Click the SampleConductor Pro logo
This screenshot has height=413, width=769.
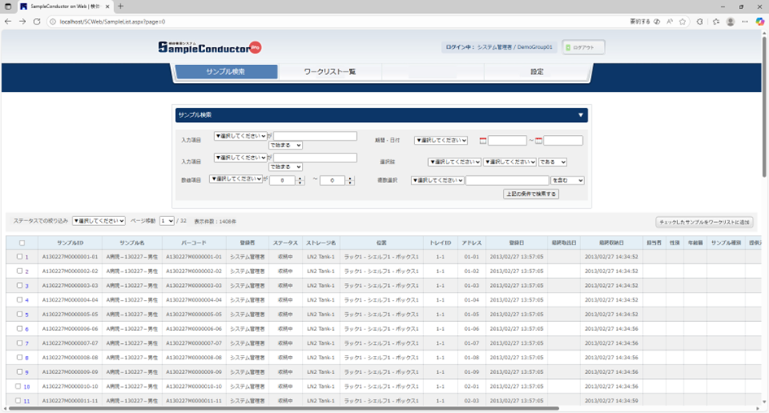209,47
